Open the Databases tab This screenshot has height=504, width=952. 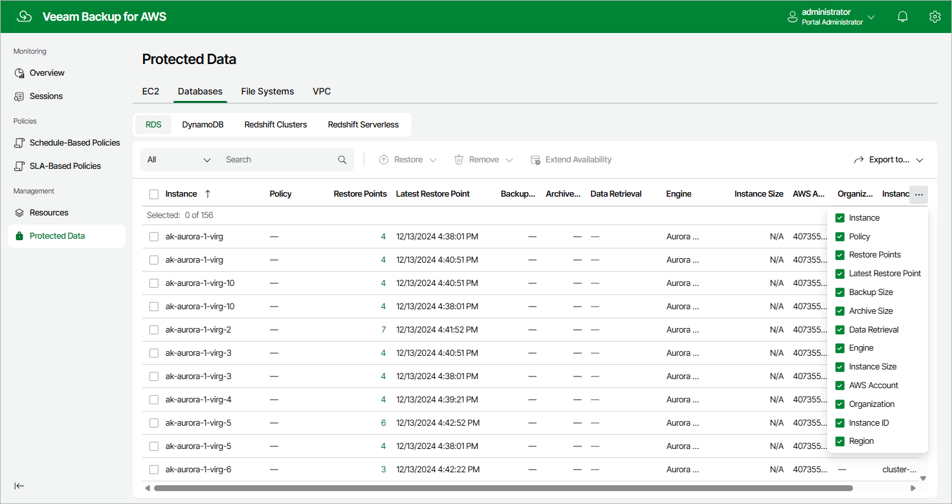[200, 91]
